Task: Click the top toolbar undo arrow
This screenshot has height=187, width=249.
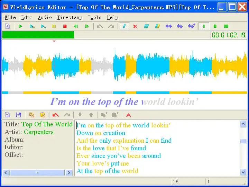Action: pos(100,26)
